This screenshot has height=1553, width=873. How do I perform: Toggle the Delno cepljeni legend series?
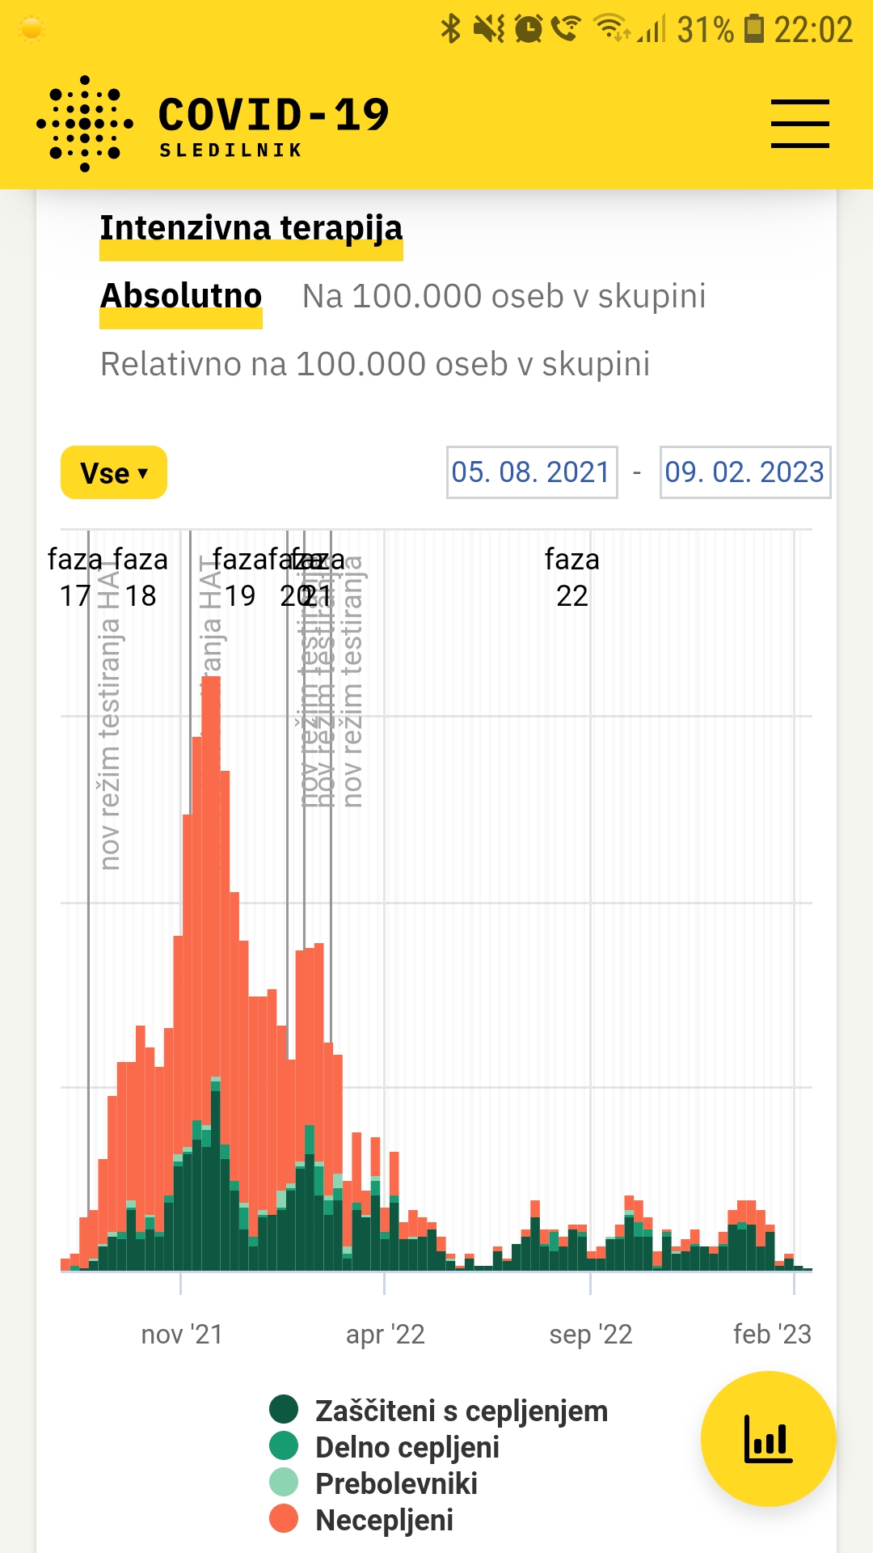(407, 1447)
